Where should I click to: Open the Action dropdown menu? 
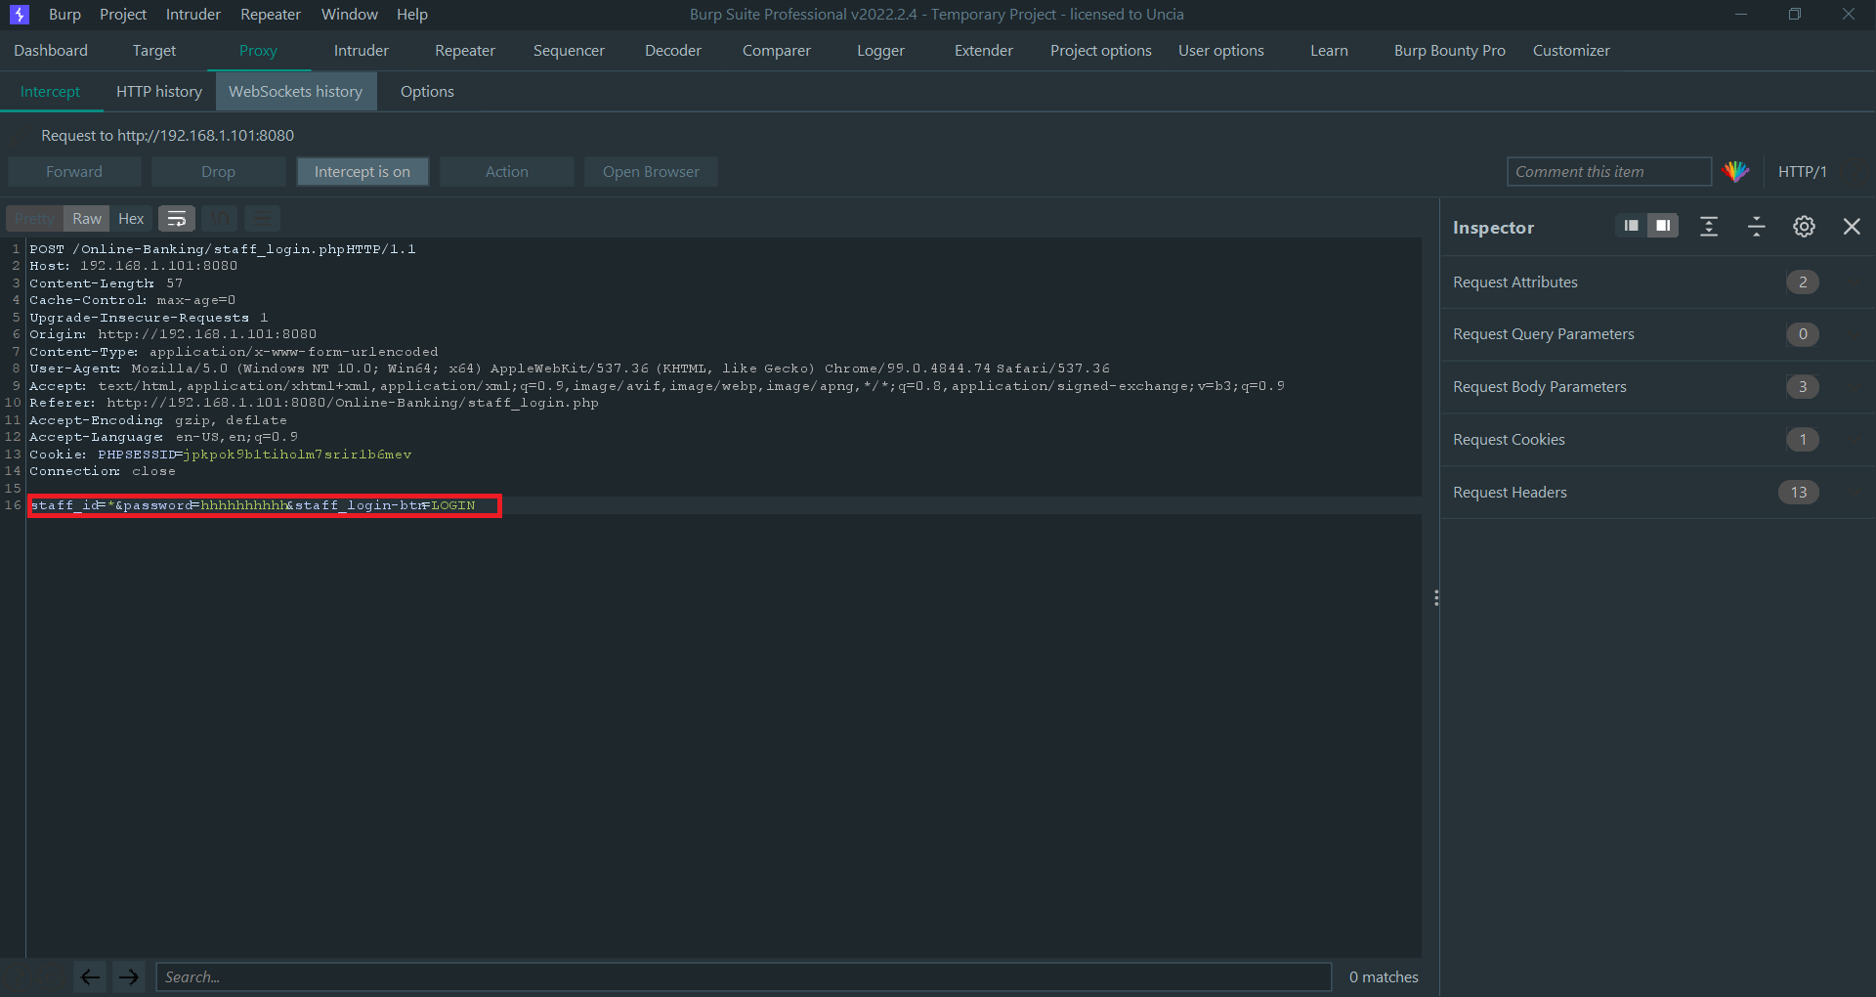tap(506, 172)
